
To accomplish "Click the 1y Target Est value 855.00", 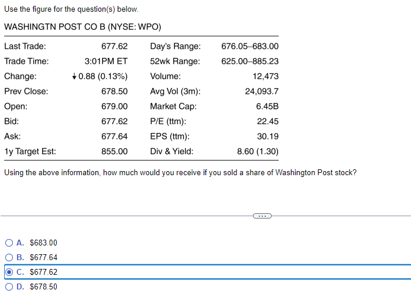I will 114,151.
